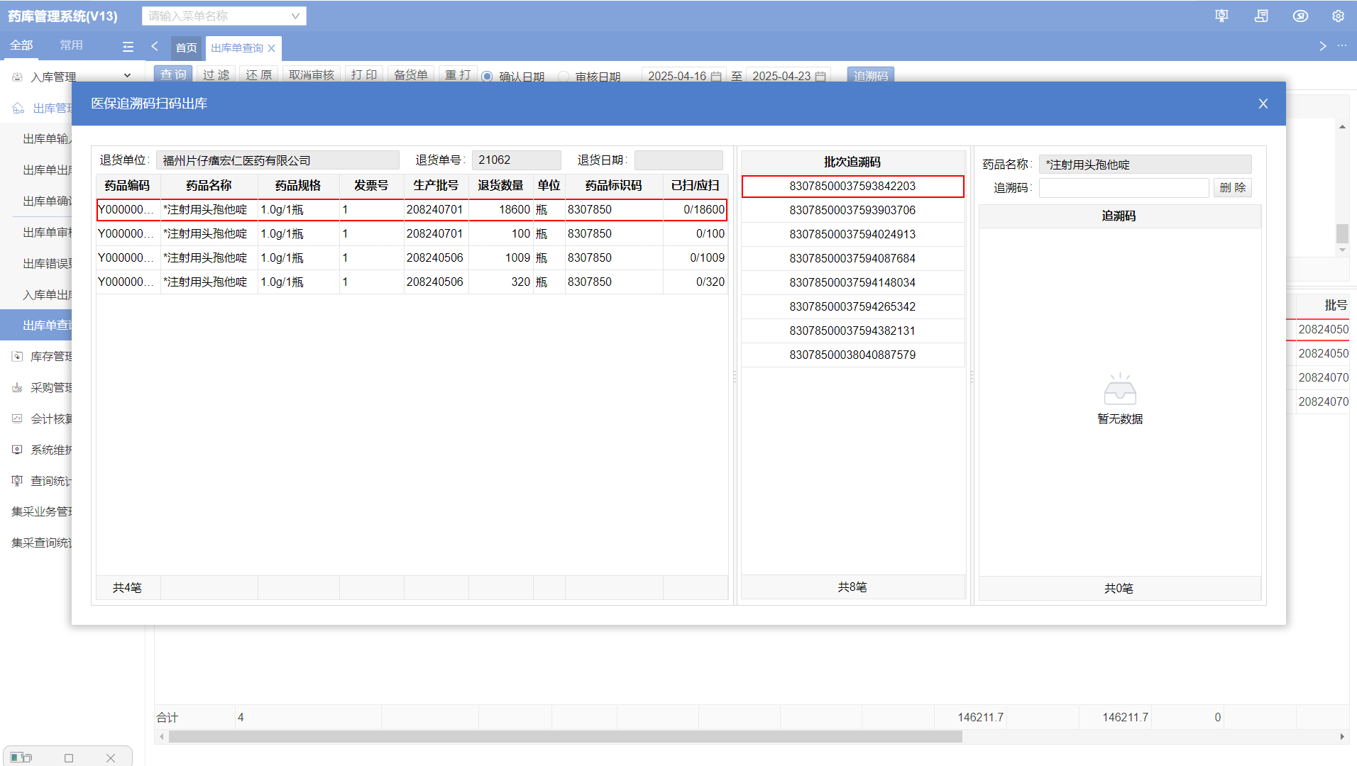Viewport: 1357px width, 766px height.
Task: Click the 入库管理 sidebar icon
Action: (x=17, y=77)
